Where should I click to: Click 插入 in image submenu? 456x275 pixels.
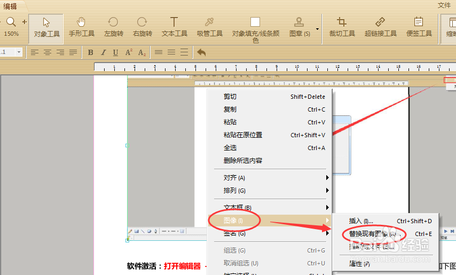click(x=386, y=221)
